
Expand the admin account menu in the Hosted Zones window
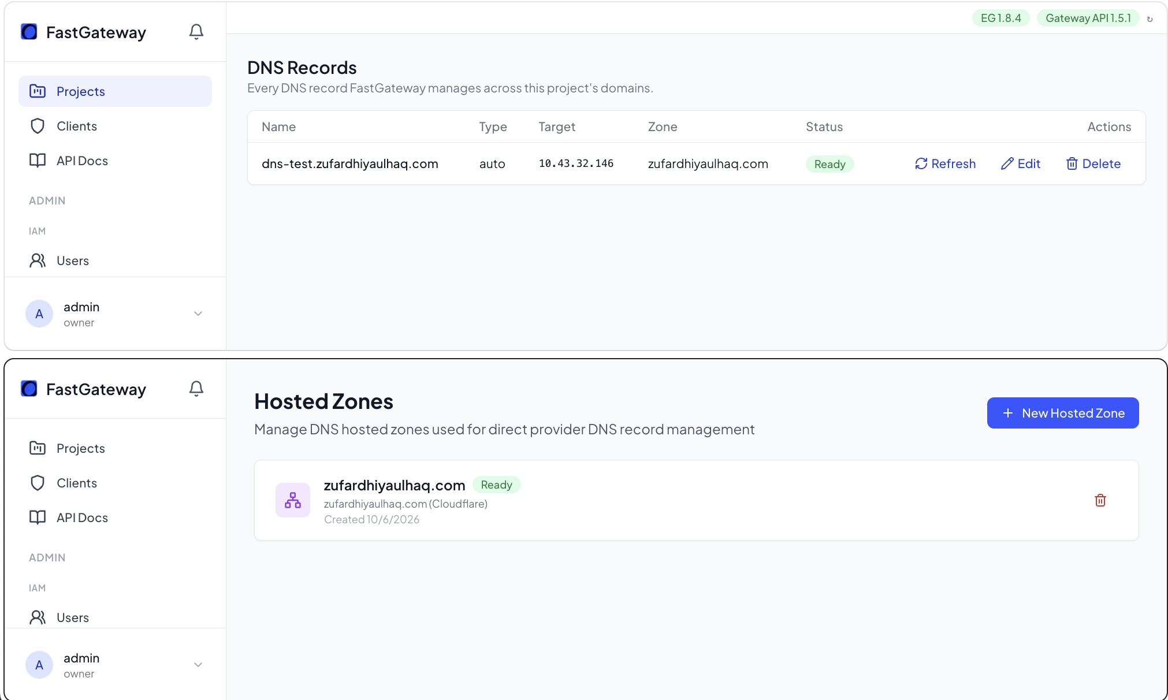(x=198, y=665)
